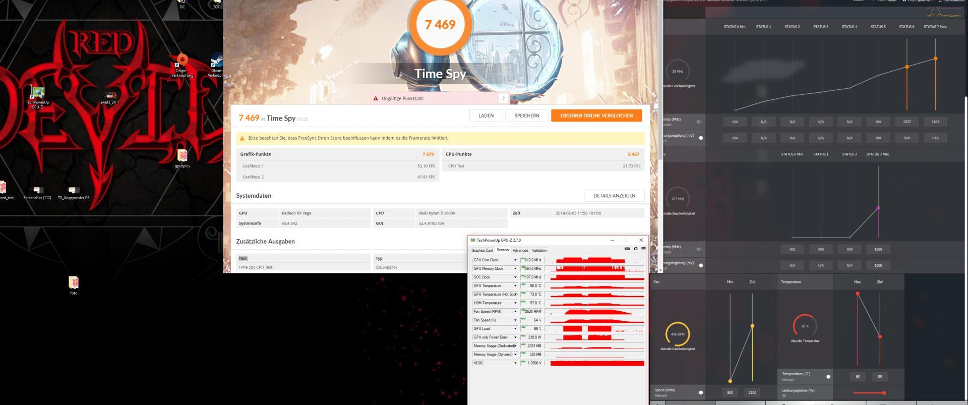Click the Status 6 GPU frequency slider handle
Viewport: 968px width, 405px height.
tap(907, 67)
